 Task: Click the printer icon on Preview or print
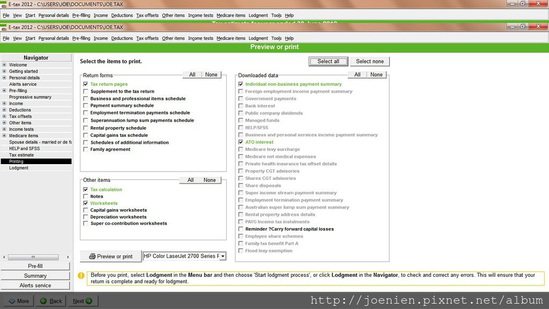tap(92, 256)
